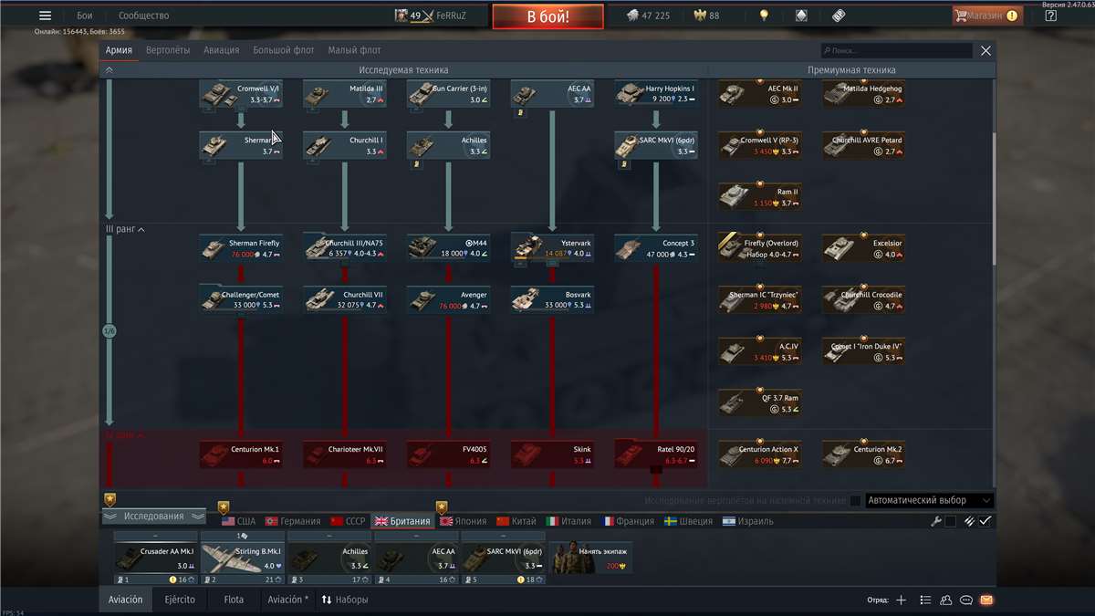
Task: Collapse the III ранг rank section
Action: point(125,229)
